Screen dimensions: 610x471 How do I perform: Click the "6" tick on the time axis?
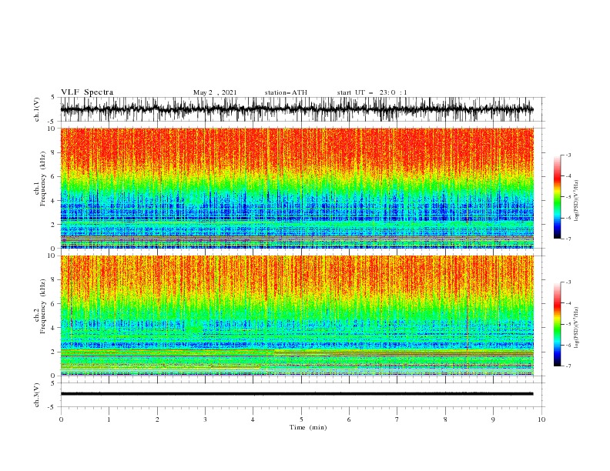(349, 419)
